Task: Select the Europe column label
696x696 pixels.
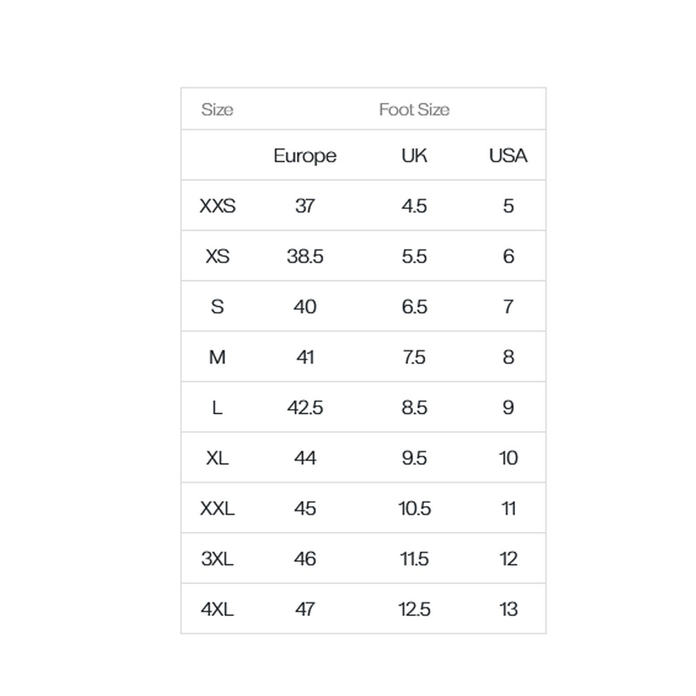Action: 305,155
